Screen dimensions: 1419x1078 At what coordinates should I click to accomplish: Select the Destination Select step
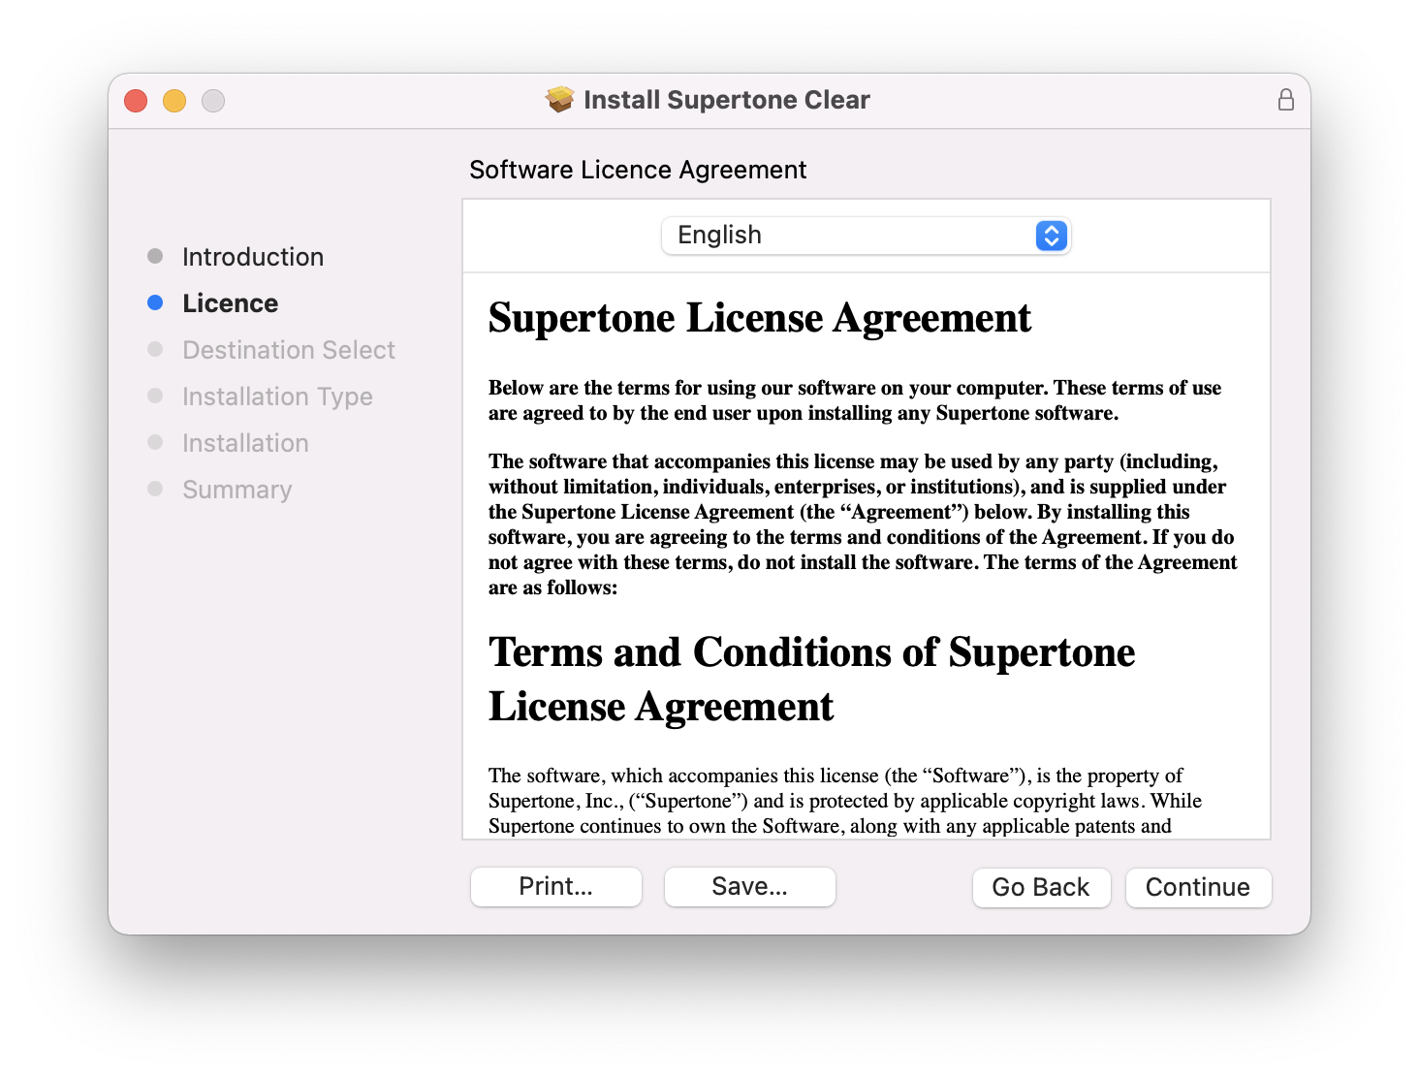(271, 350)
